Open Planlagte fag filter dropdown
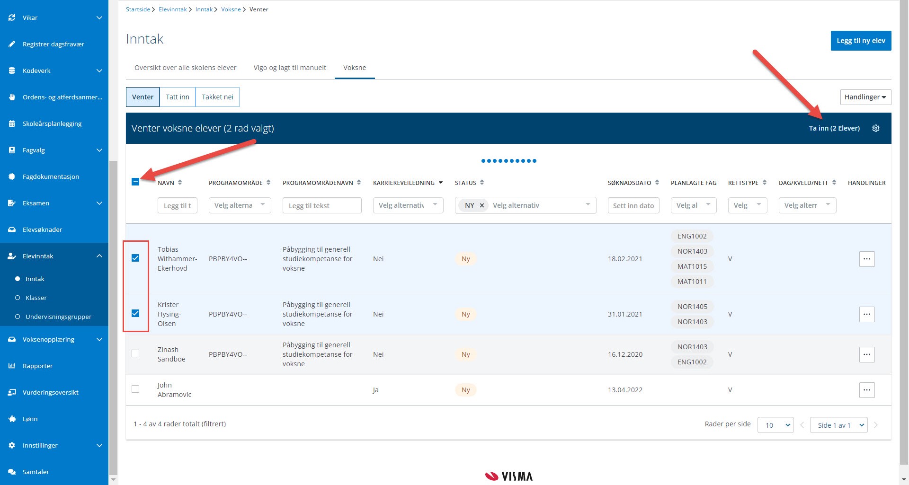This screenshot has height=485, width=909. [694, 205]
